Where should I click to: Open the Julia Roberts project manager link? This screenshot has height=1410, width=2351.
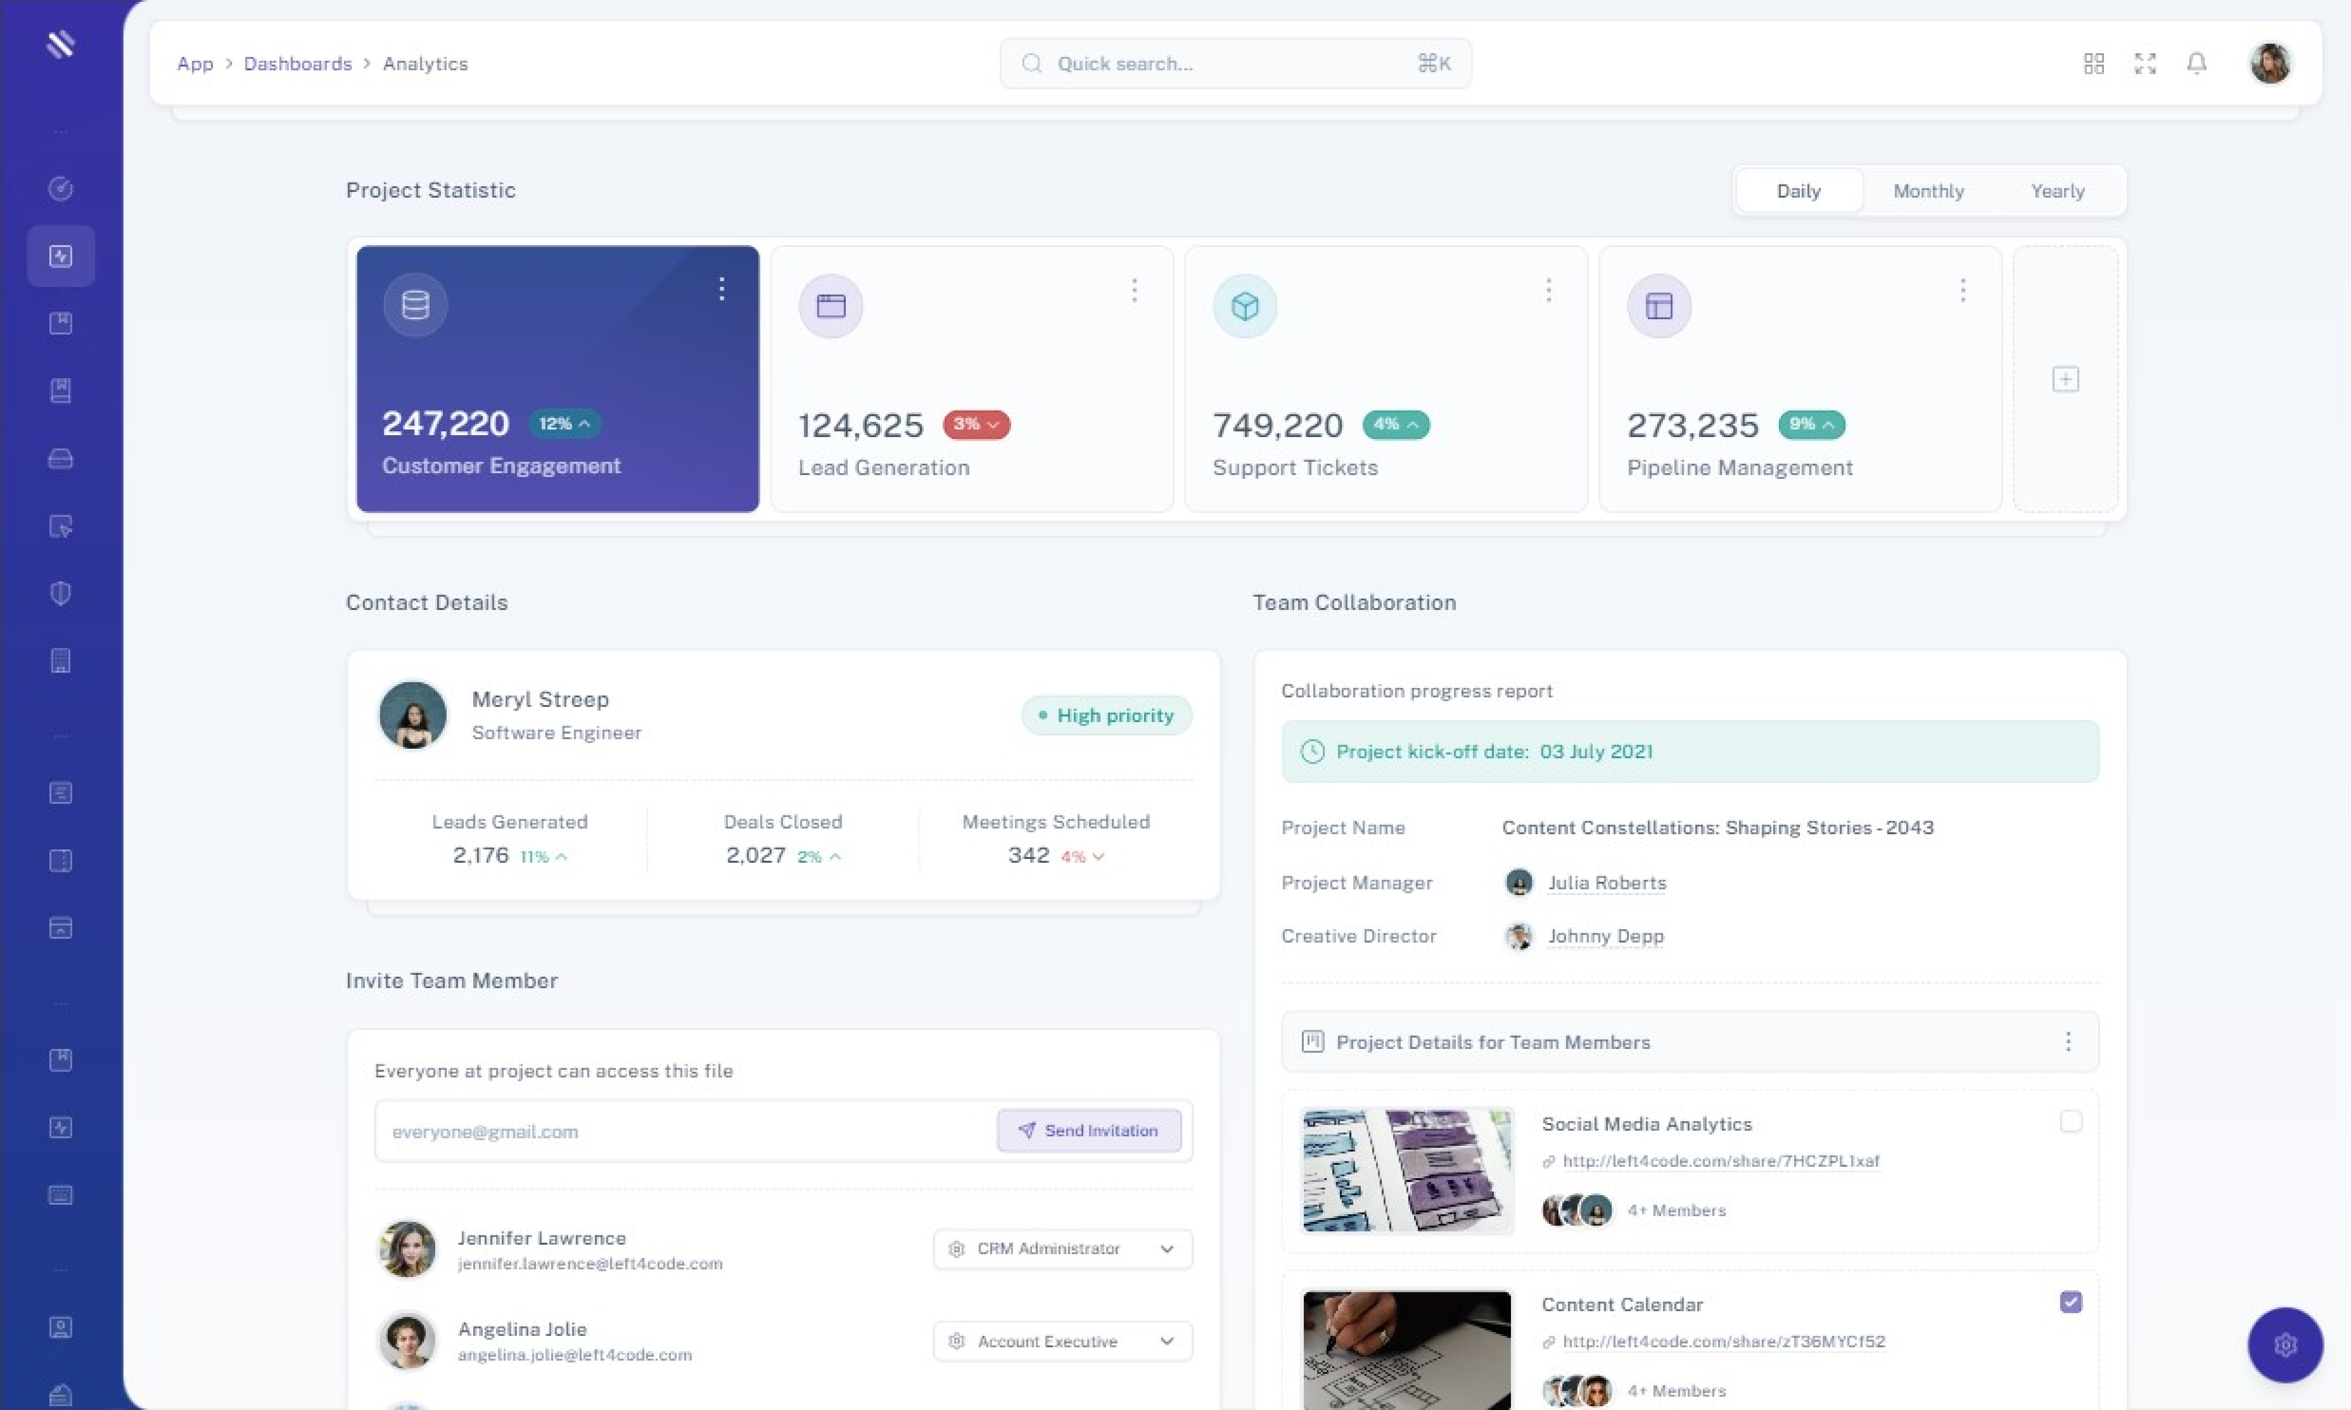point(1606,883)
